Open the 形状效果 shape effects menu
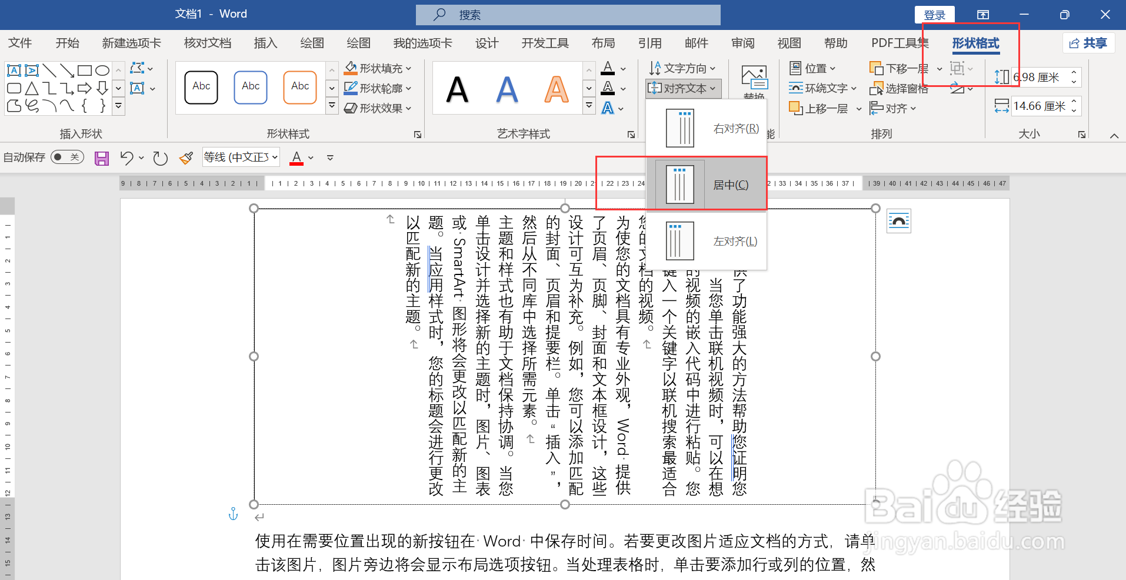This screenshot has width=1126, height=580. tap(378, 108)
